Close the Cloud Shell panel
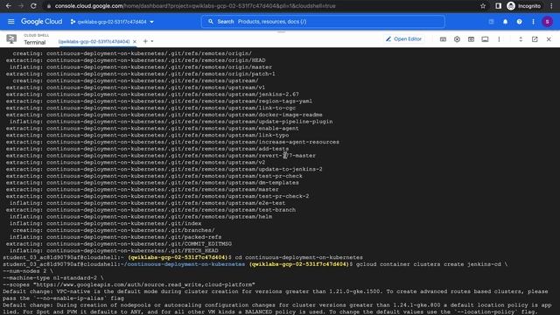The height and width of the screenshot is (315, 560). point(549,39)
